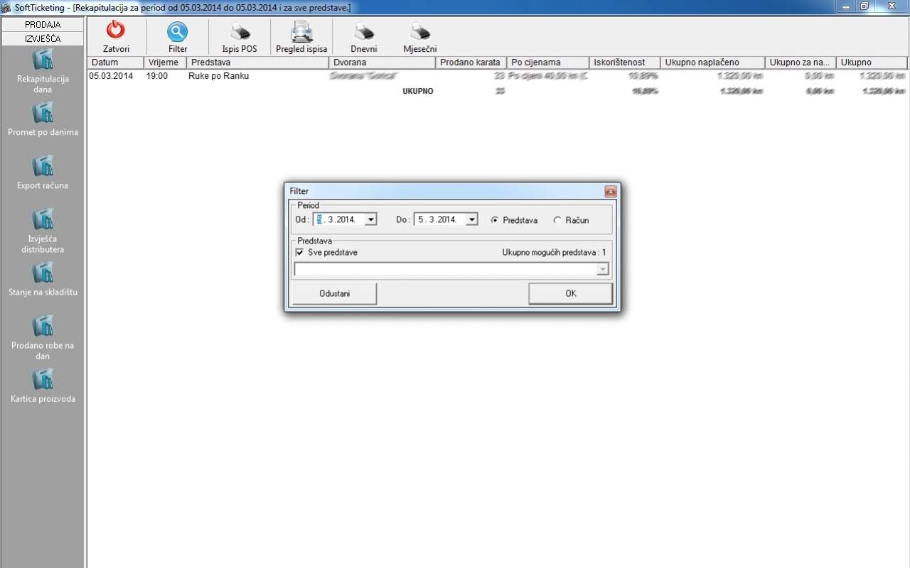The image size is (910, 568).
Task: Click the Zatvori power icon
Action: (x=115, y=32)
